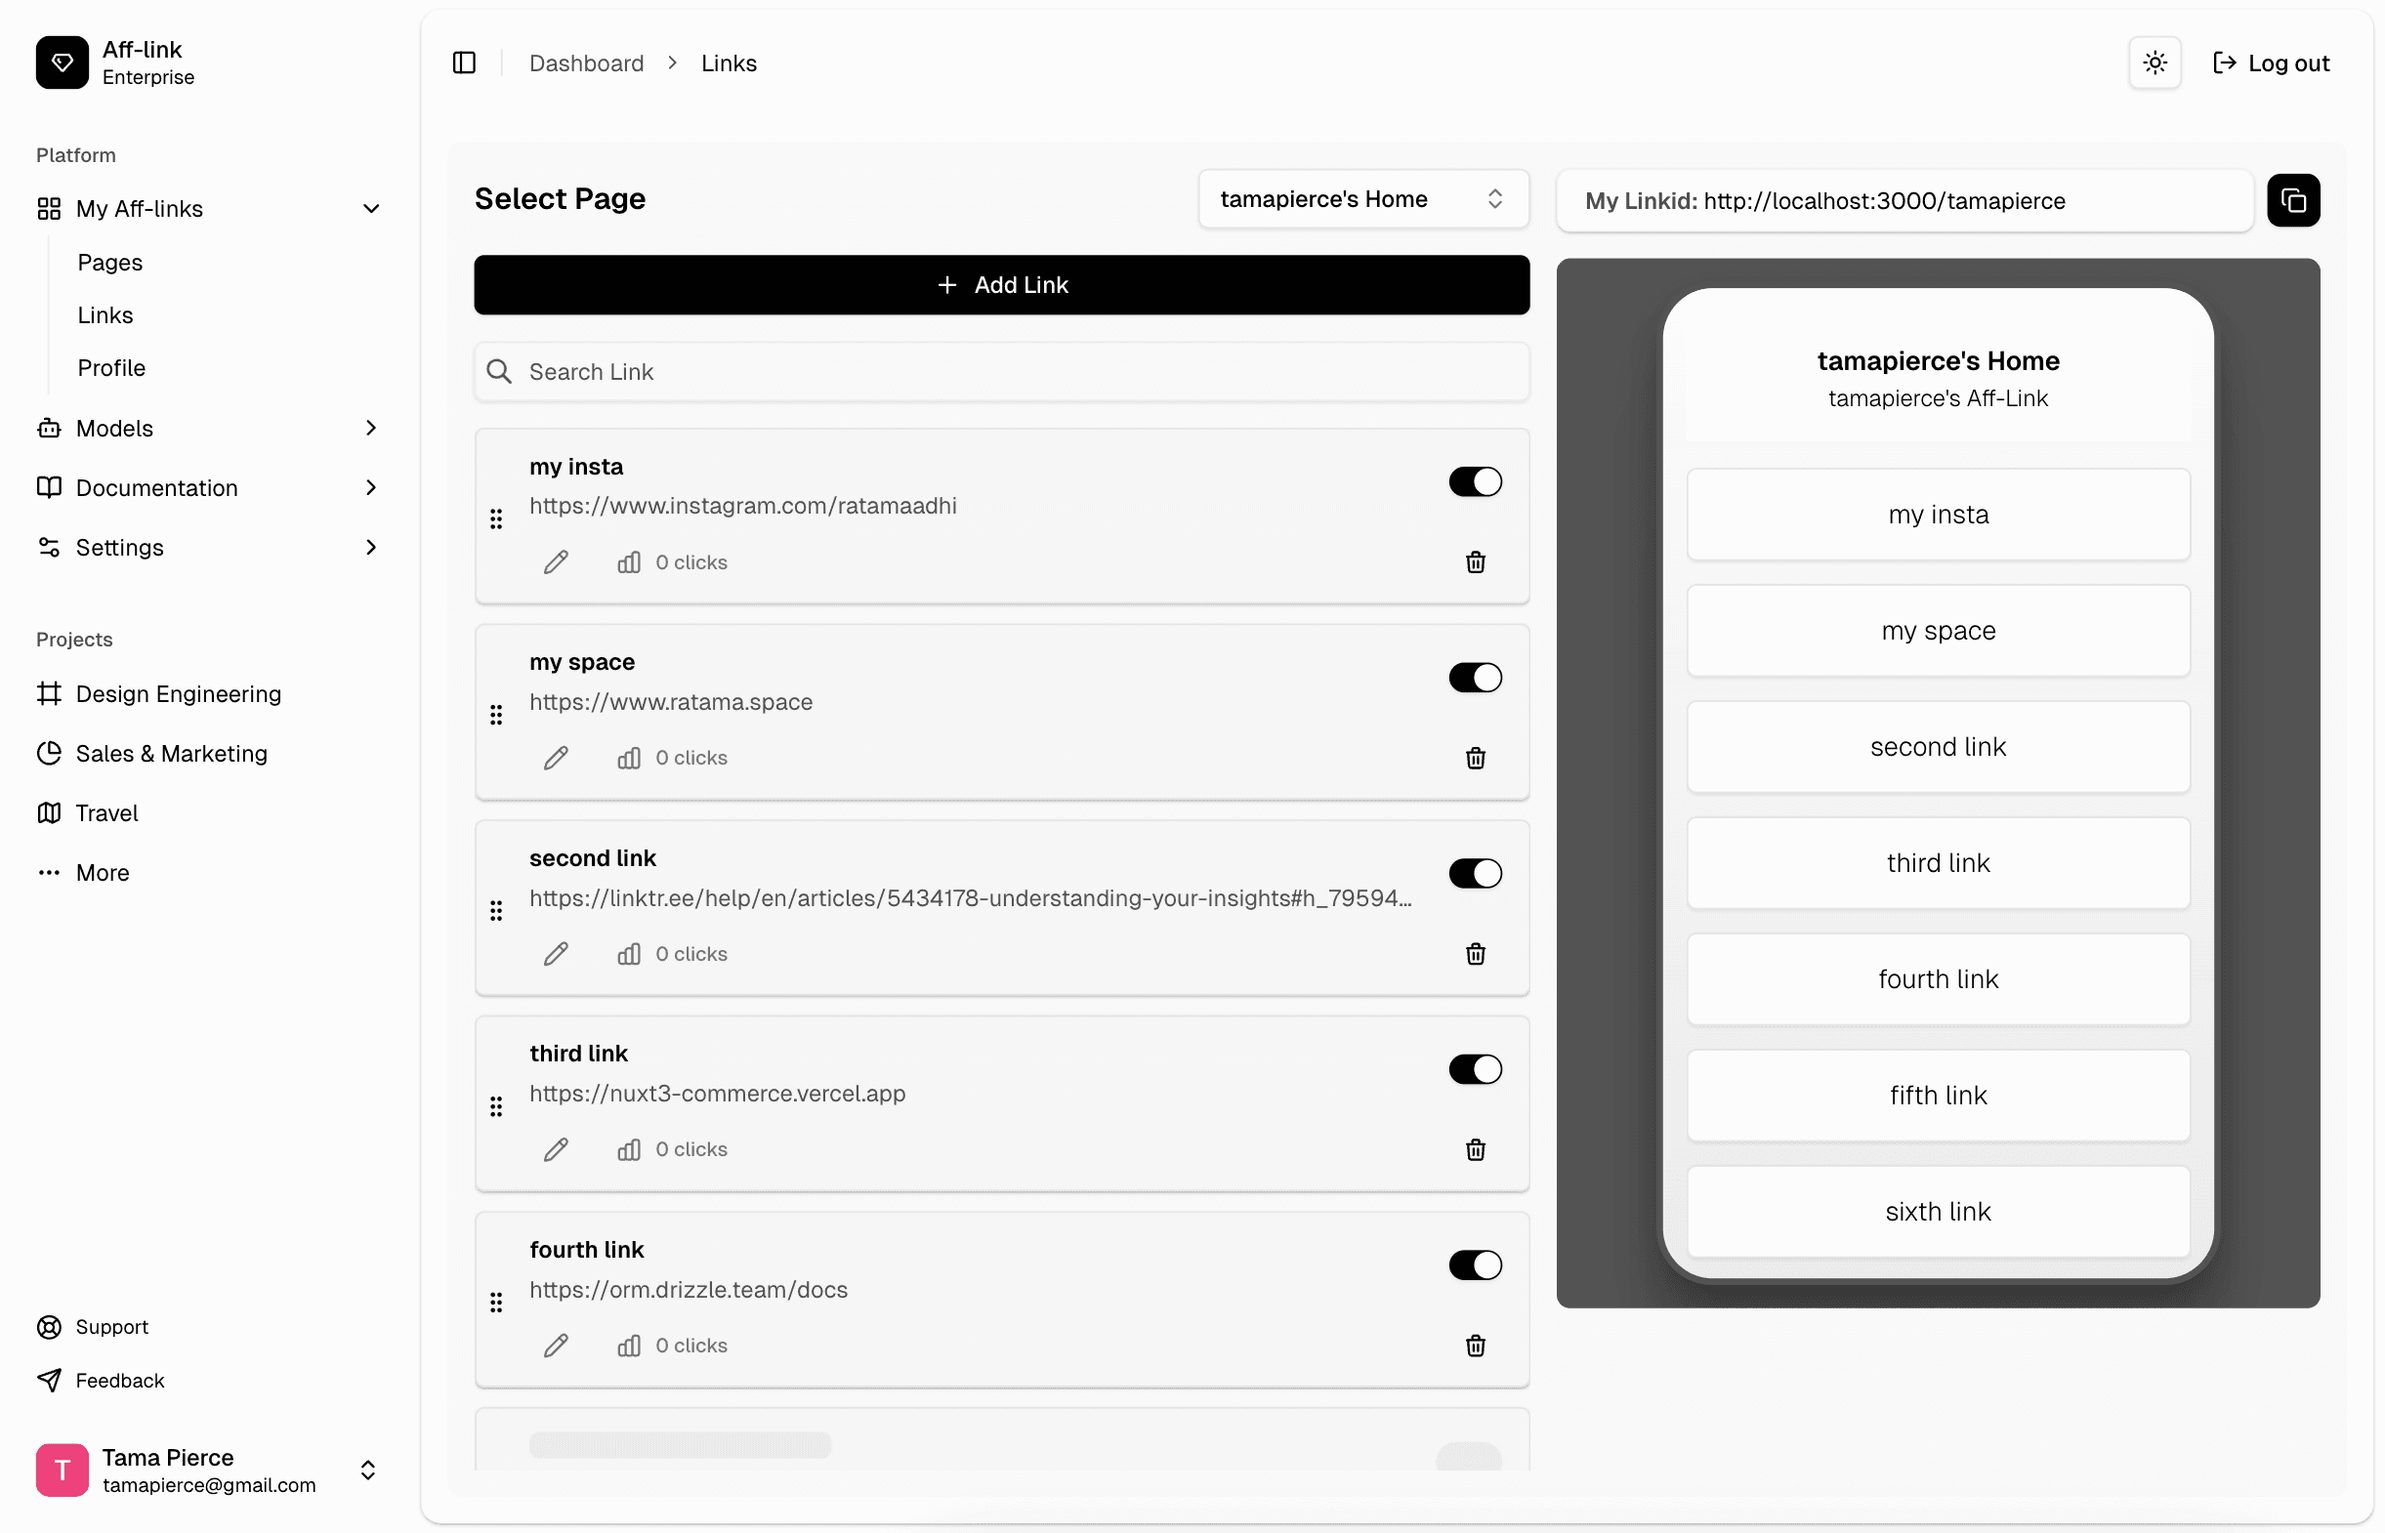Viewport: 2385px width, 1533px height.
Task: Toggle fourth link visibility off
Action: click(x=1474, y=1265)
